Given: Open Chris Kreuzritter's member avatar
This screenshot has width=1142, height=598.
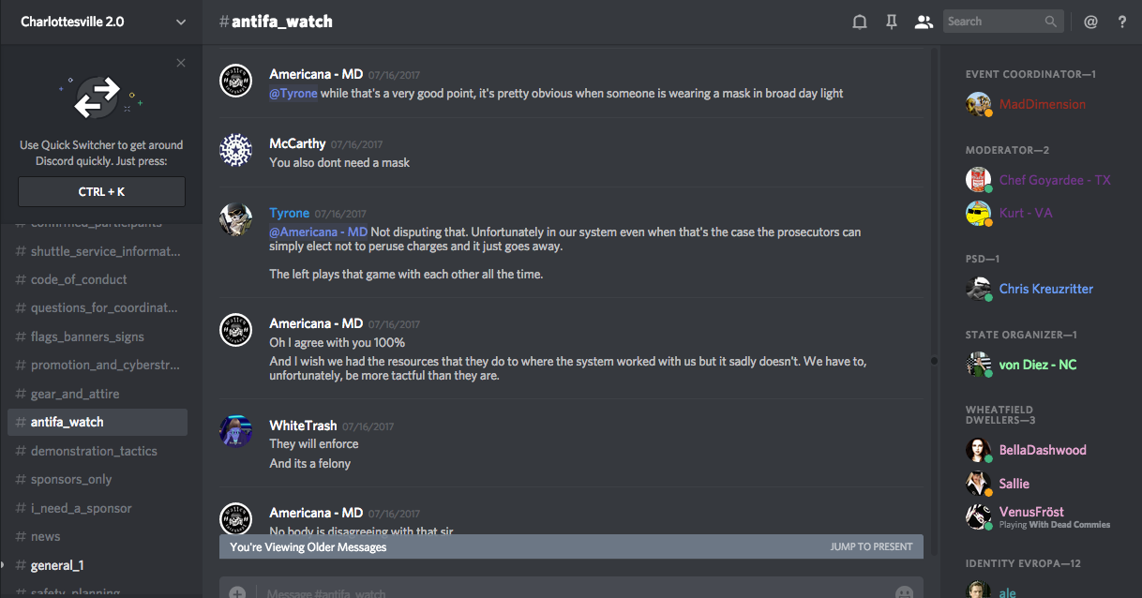Looking at the screenshot, I should tap(979, 289).
